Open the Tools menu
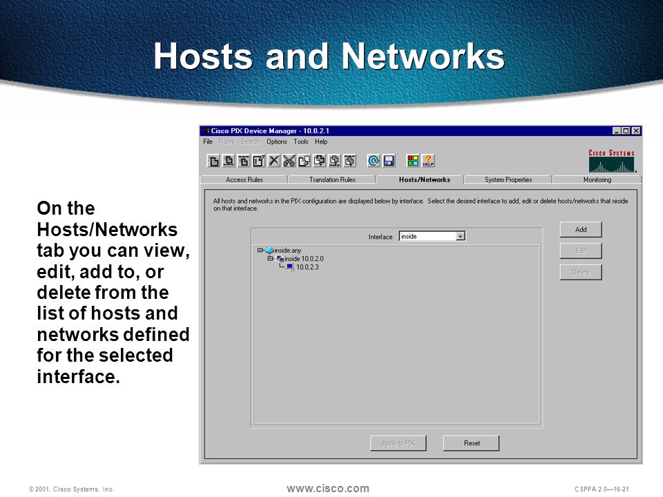This screenshot has height=497, width=663. pyautogui.click(x=301, y=142)
